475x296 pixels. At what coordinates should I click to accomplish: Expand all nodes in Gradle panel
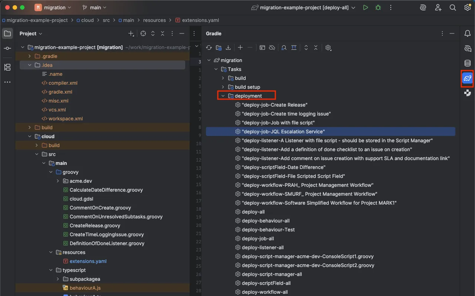click(x=306, y=48)
